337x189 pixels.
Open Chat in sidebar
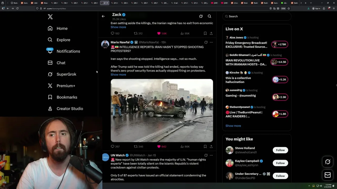coord(57,63)
